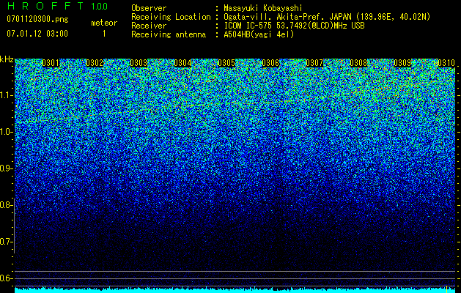Click the 1.0 frequency axis label

tap(6, 133)
